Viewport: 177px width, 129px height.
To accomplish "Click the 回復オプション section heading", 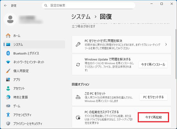I will click(x=80, y=84).
